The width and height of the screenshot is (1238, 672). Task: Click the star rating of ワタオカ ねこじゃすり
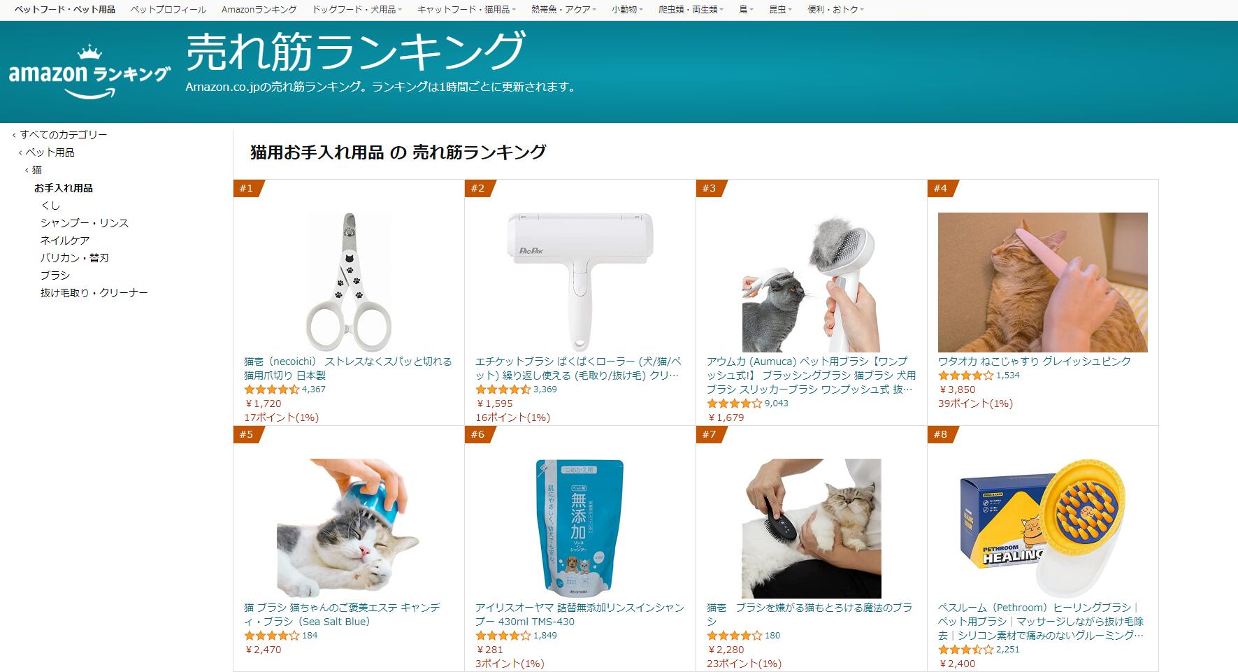click(965, 376)
